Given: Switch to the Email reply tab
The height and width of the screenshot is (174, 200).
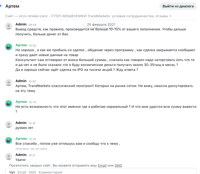Looking at the screenshot, I should pyautogui.click(x=22, y=172).
